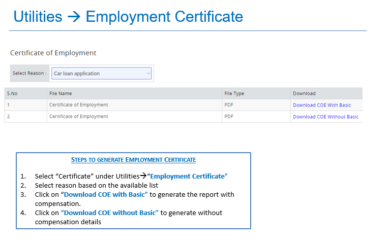Viewport: 389px width, 246px height.
Task: Click Steps to Generate Employment Certificate heading
Action: pos(133,160)
